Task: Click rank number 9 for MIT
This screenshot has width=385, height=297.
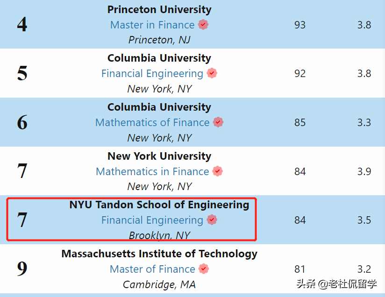Action: 22,269
